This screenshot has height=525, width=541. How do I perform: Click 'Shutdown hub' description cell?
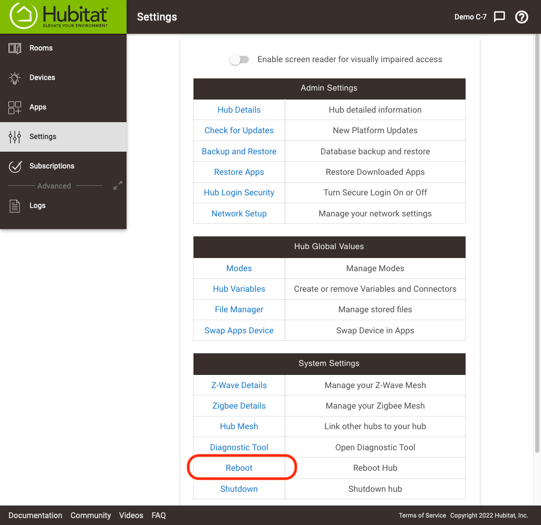(375, 489)
